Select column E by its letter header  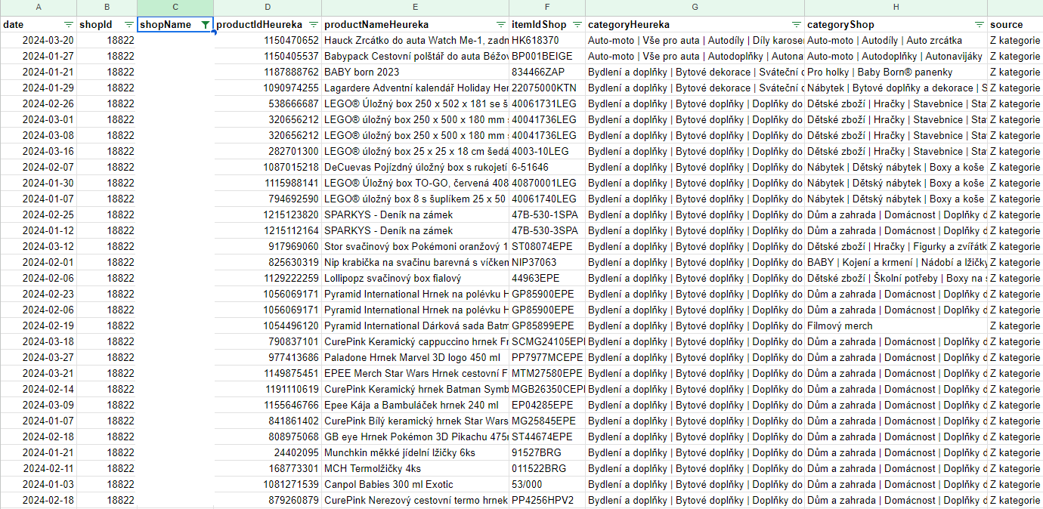416,8
